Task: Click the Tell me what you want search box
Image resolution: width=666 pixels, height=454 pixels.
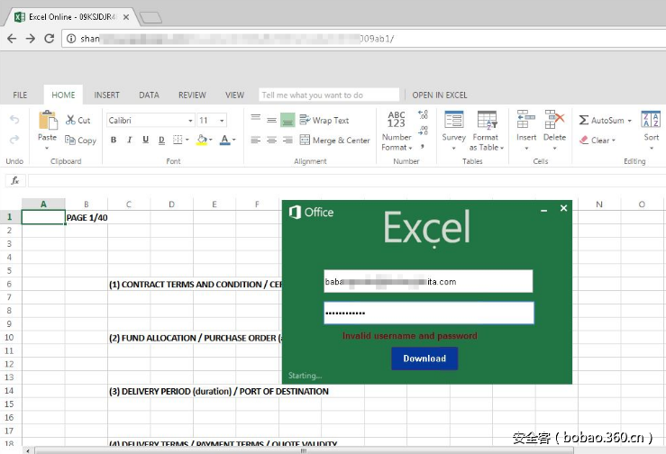Action: [329, 95]
